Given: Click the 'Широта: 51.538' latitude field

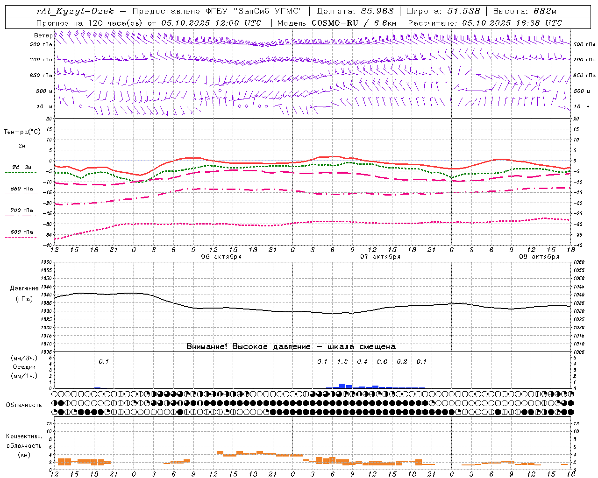Looking at the screenshot, I should (x=443, y=11).
